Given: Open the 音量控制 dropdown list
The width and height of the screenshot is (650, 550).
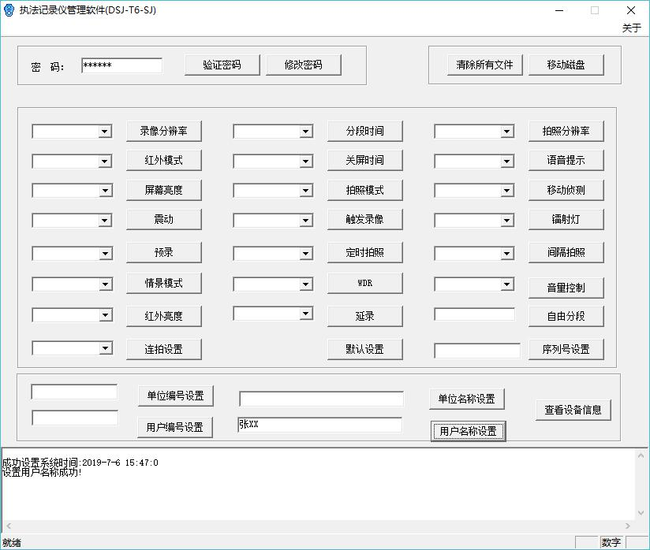Looking at the screenshot, I should coord(507,284).
